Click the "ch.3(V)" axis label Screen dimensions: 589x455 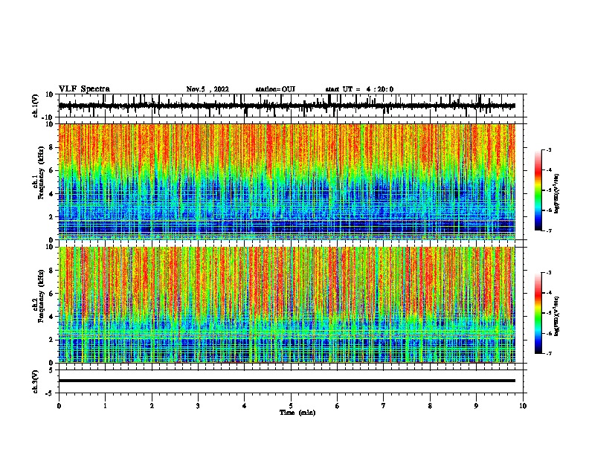coord(36,381)
